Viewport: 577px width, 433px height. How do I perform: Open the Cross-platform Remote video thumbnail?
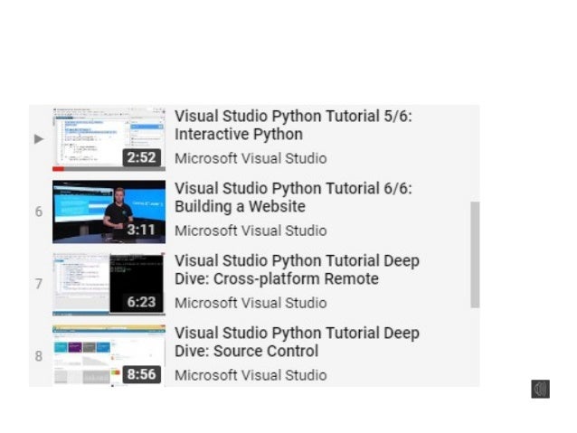coord(109,284)
